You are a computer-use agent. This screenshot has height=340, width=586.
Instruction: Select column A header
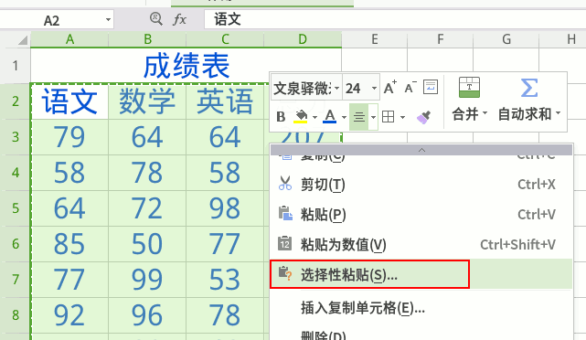pyautogui.click(x=69, y=39)
